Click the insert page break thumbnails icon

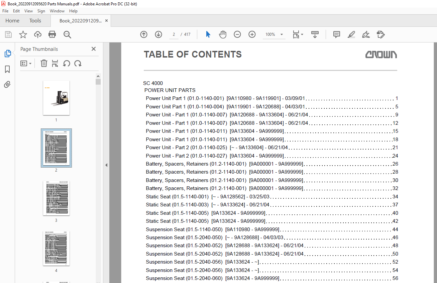55,63
